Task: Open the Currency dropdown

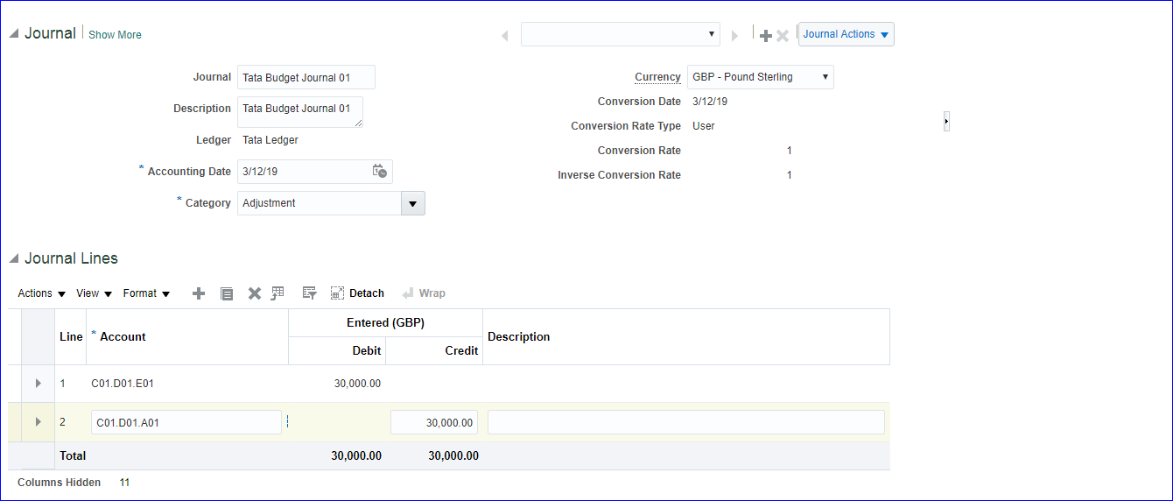Action: coord(760,77)
